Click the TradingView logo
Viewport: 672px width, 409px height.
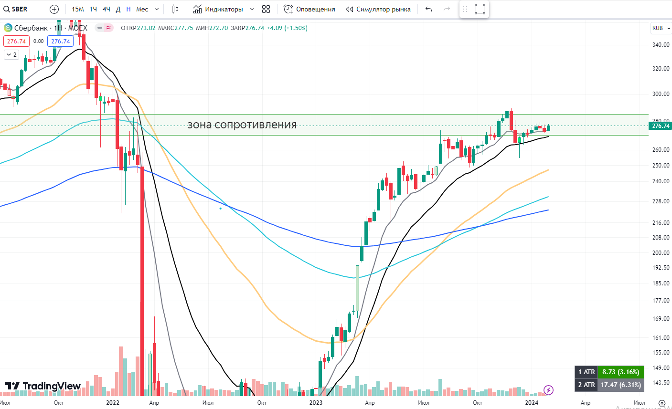43,386
